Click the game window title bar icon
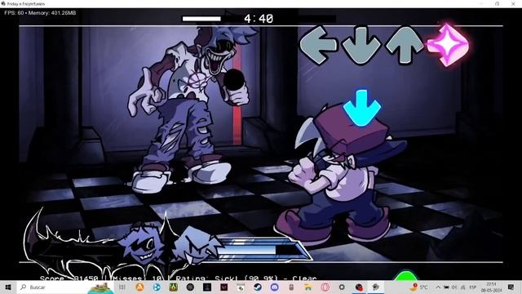 point(3,3)
